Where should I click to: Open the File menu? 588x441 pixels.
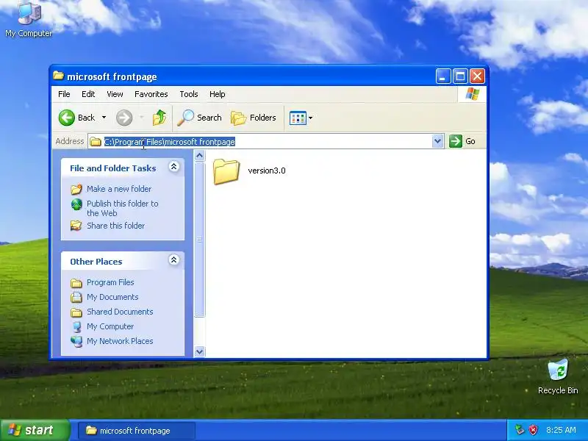click(x=64, y=94)
